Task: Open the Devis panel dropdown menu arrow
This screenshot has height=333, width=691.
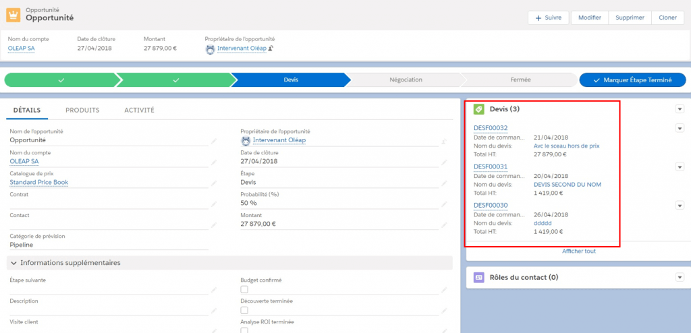Action: tap(680, 109)
